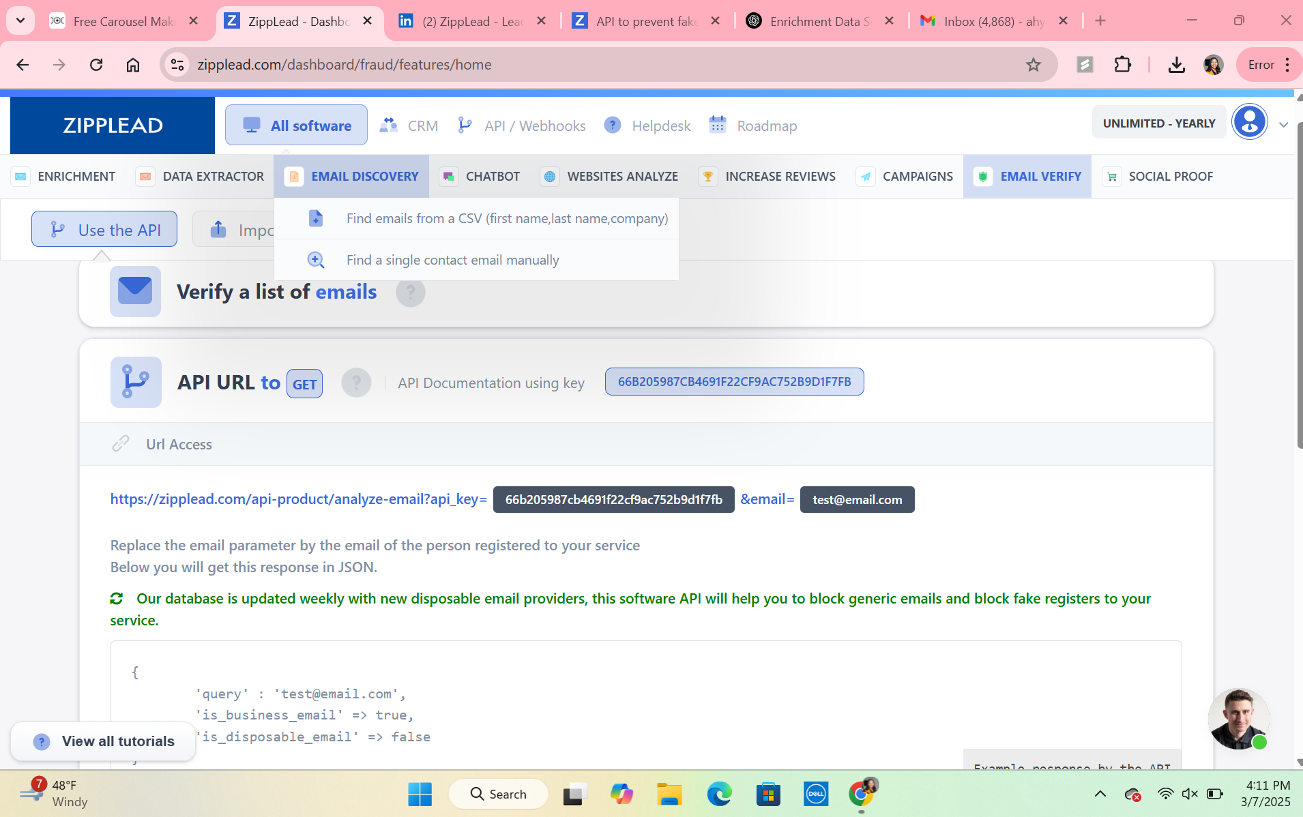Select the EMAIL DISCOVERY tab

click(352, 176)
